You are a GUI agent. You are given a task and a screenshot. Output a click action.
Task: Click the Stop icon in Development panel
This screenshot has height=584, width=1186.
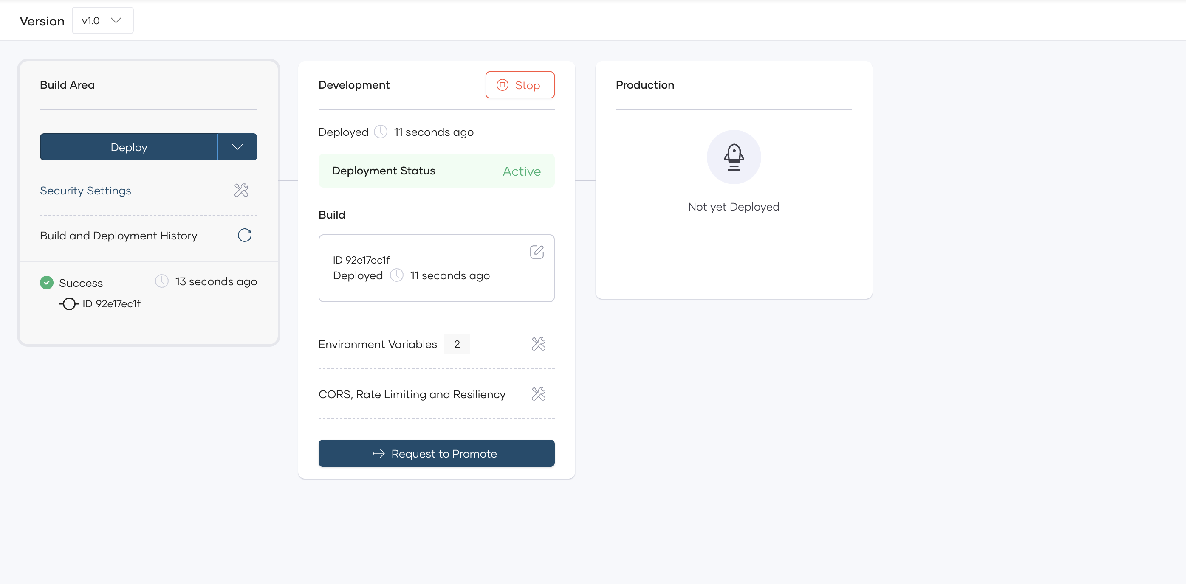coord(503,84)
